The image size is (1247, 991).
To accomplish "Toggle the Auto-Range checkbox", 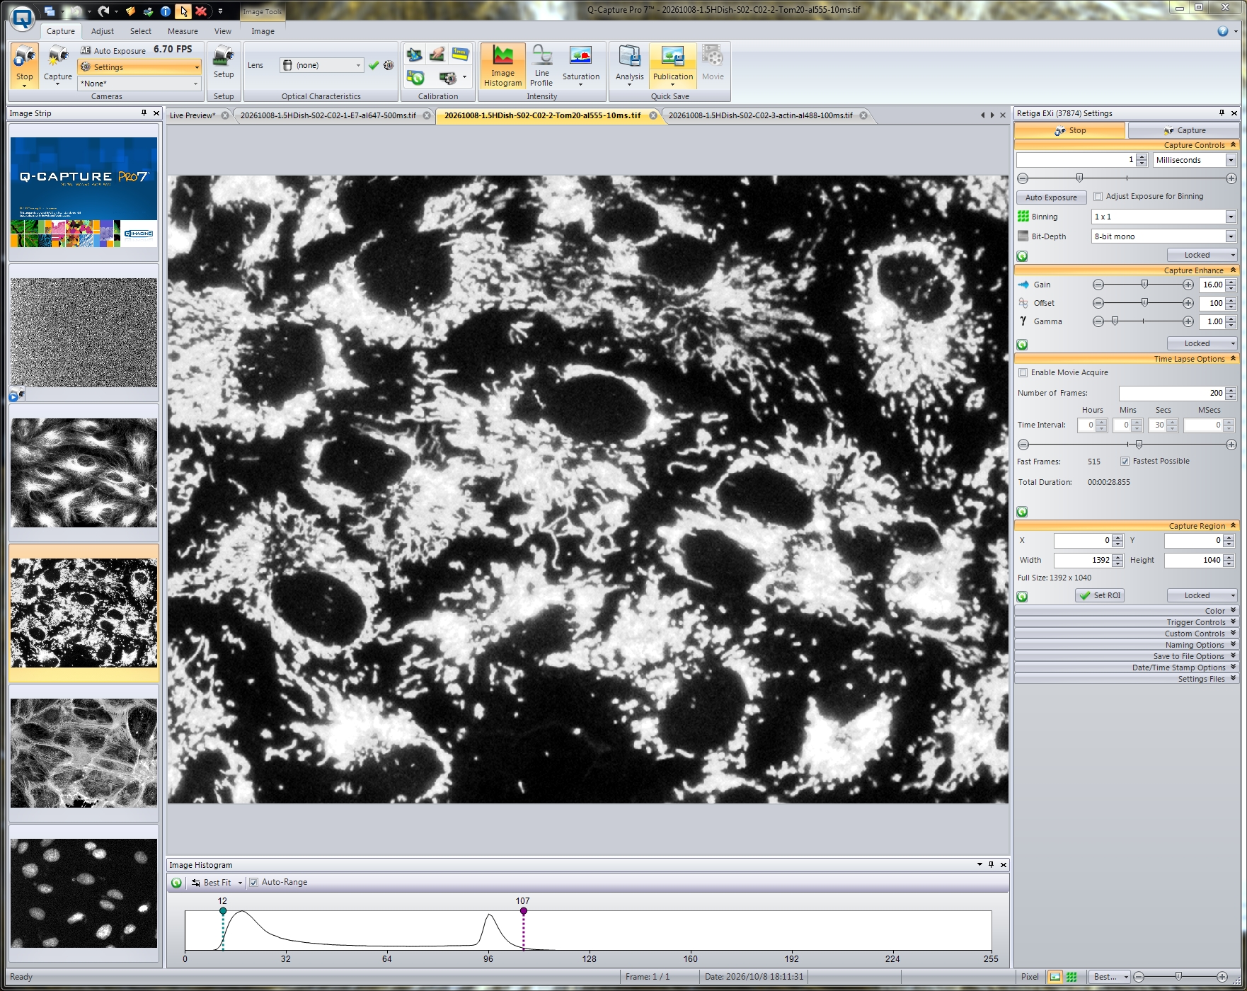I will [253, 883].
